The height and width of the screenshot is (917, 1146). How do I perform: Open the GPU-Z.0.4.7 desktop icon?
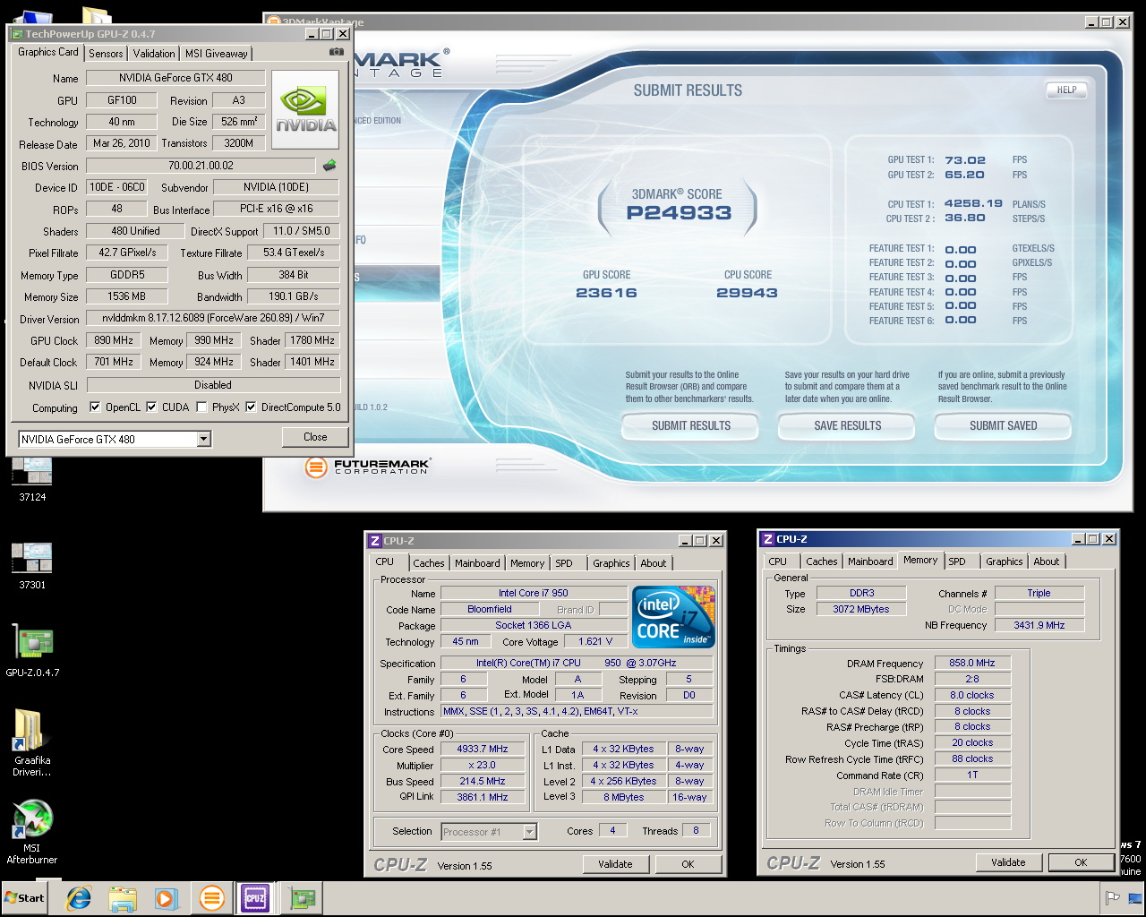pyautogui.click(x=32, y=651)
